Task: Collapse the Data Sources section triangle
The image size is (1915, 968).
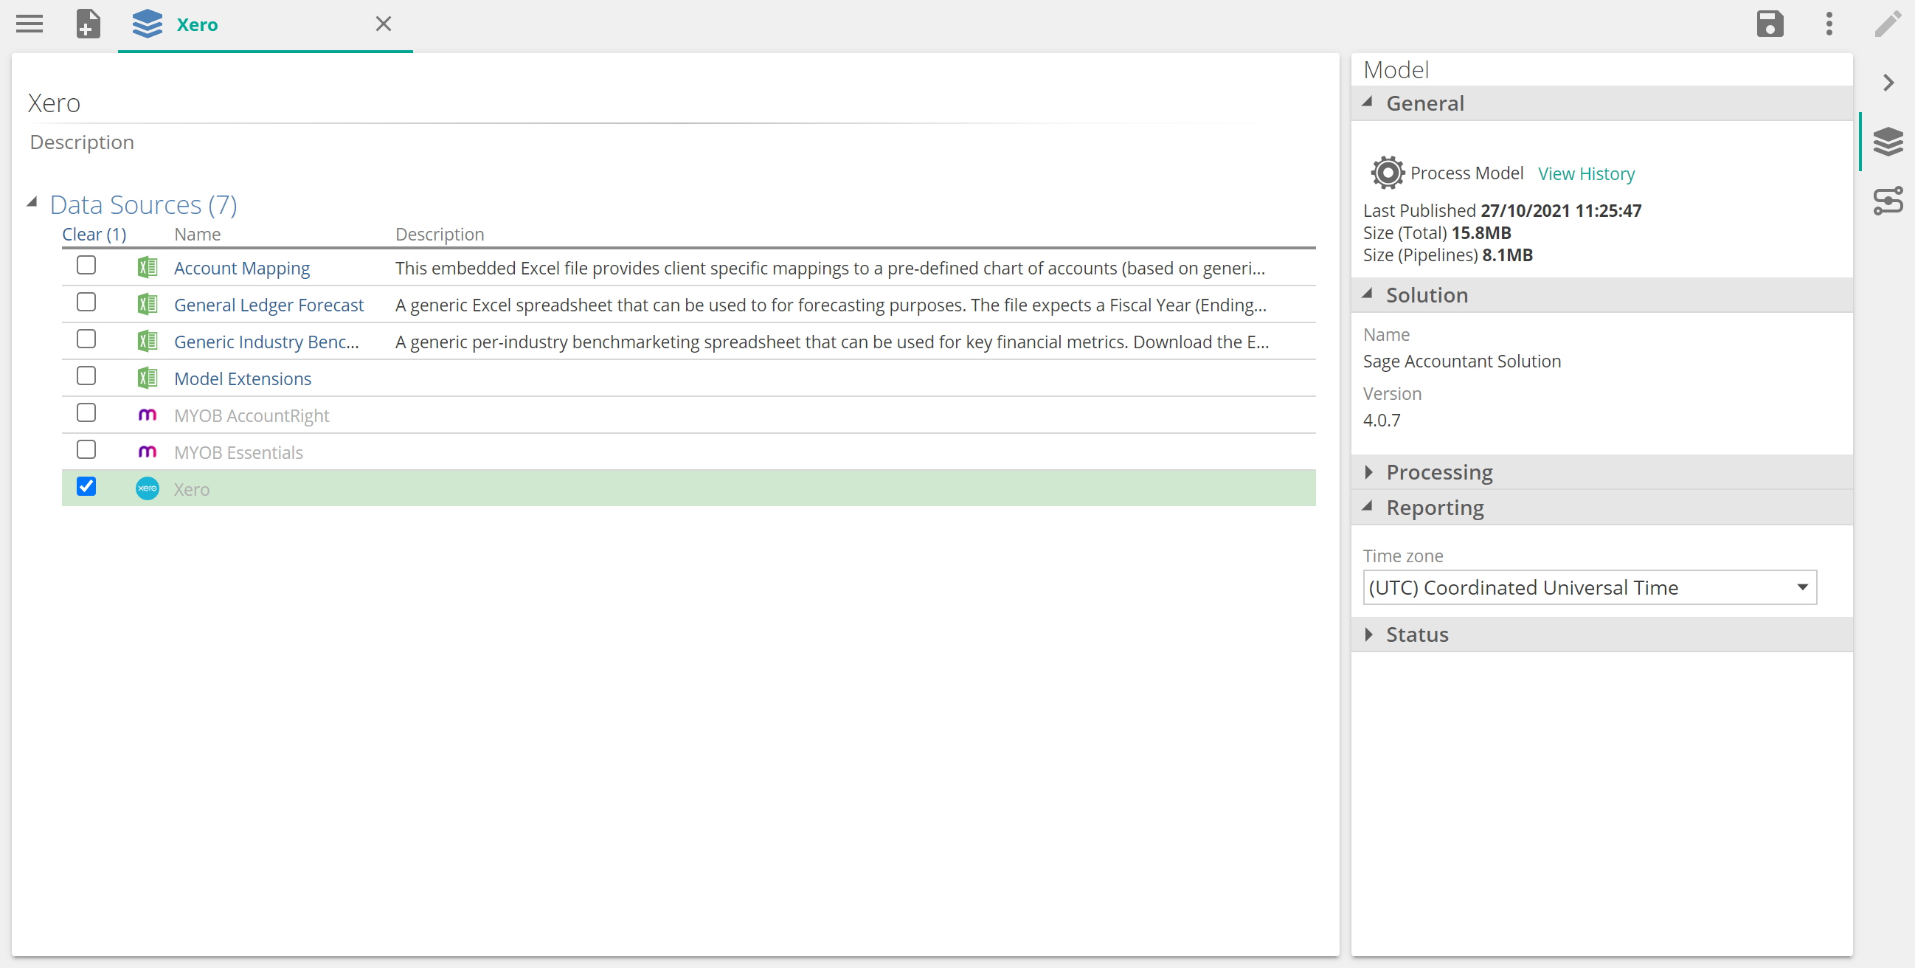Action: [x=32, y=203]
